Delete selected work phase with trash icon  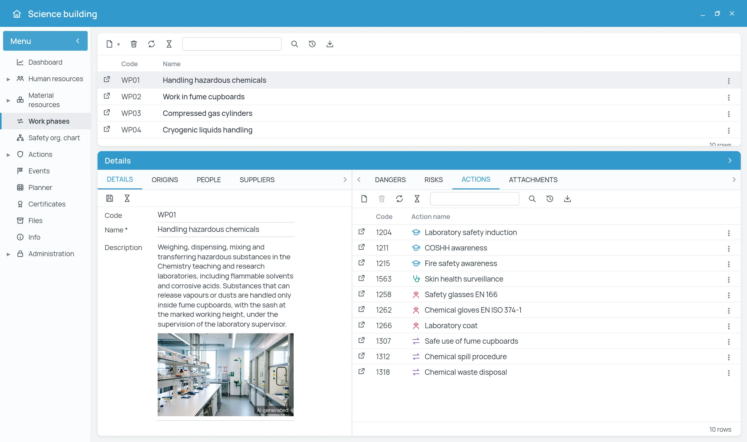pyautogui.click(x=134, y=44)
